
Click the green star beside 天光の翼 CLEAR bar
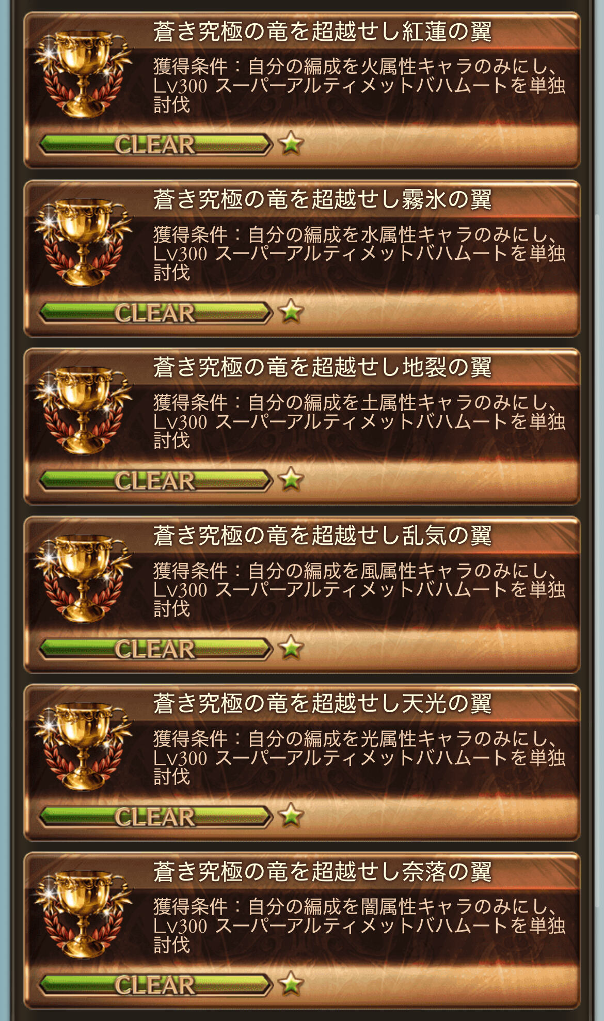point(291,815)
